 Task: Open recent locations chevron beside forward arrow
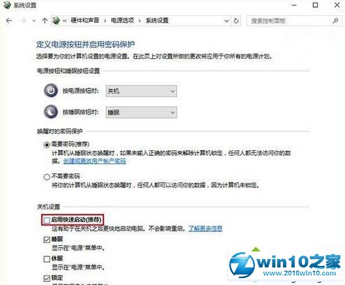(34, 21)
